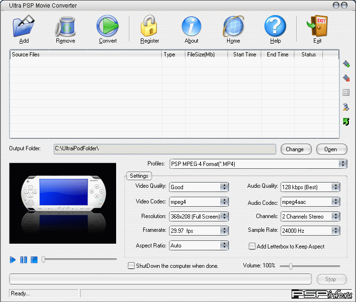Viewport: 356px width, 302px height.
Task: Click the Remove trash can icon
Action: click(x=65, y=27)
